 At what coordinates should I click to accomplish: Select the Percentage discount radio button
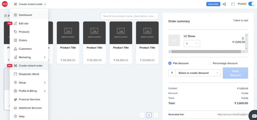210,63
